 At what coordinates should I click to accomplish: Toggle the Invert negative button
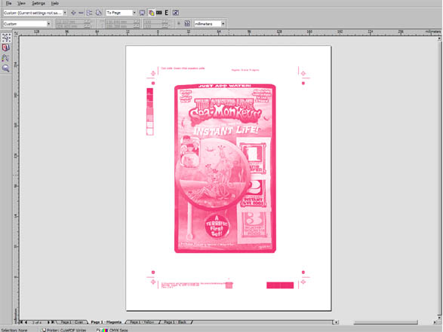pyautogui.click(x=159, y=13)
